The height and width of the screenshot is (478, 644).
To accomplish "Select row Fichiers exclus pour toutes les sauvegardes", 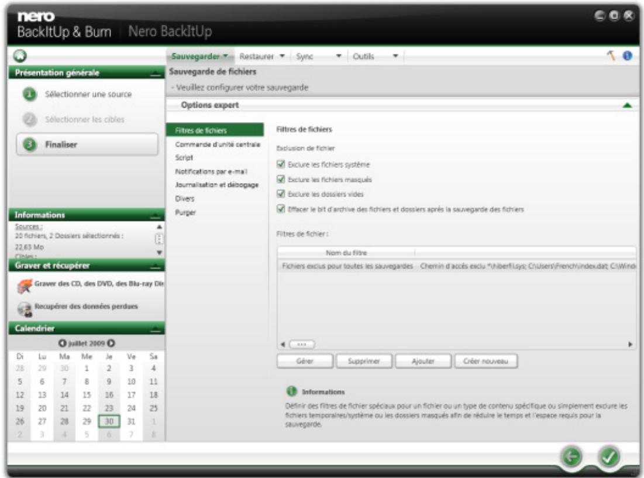I will tap(457, 266).
